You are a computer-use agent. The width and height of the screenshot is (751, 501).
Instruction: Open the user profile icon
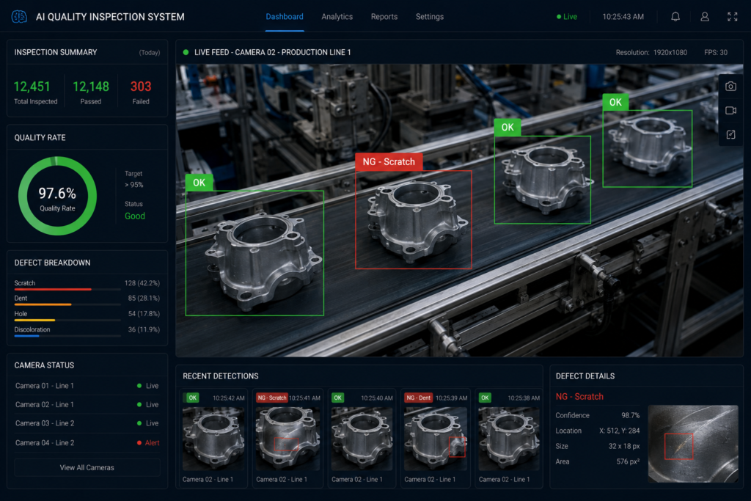tap(705, 17)
